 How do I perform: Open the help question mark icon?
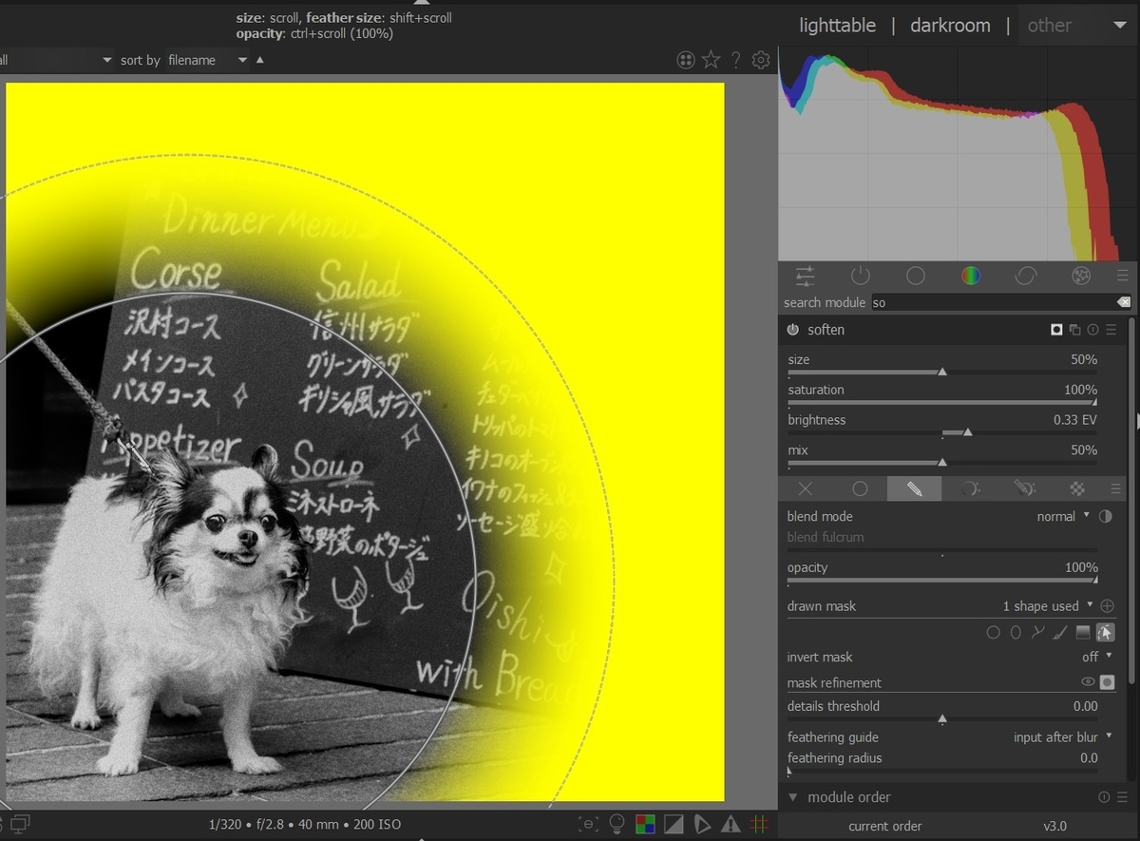(x=735, y=60)
